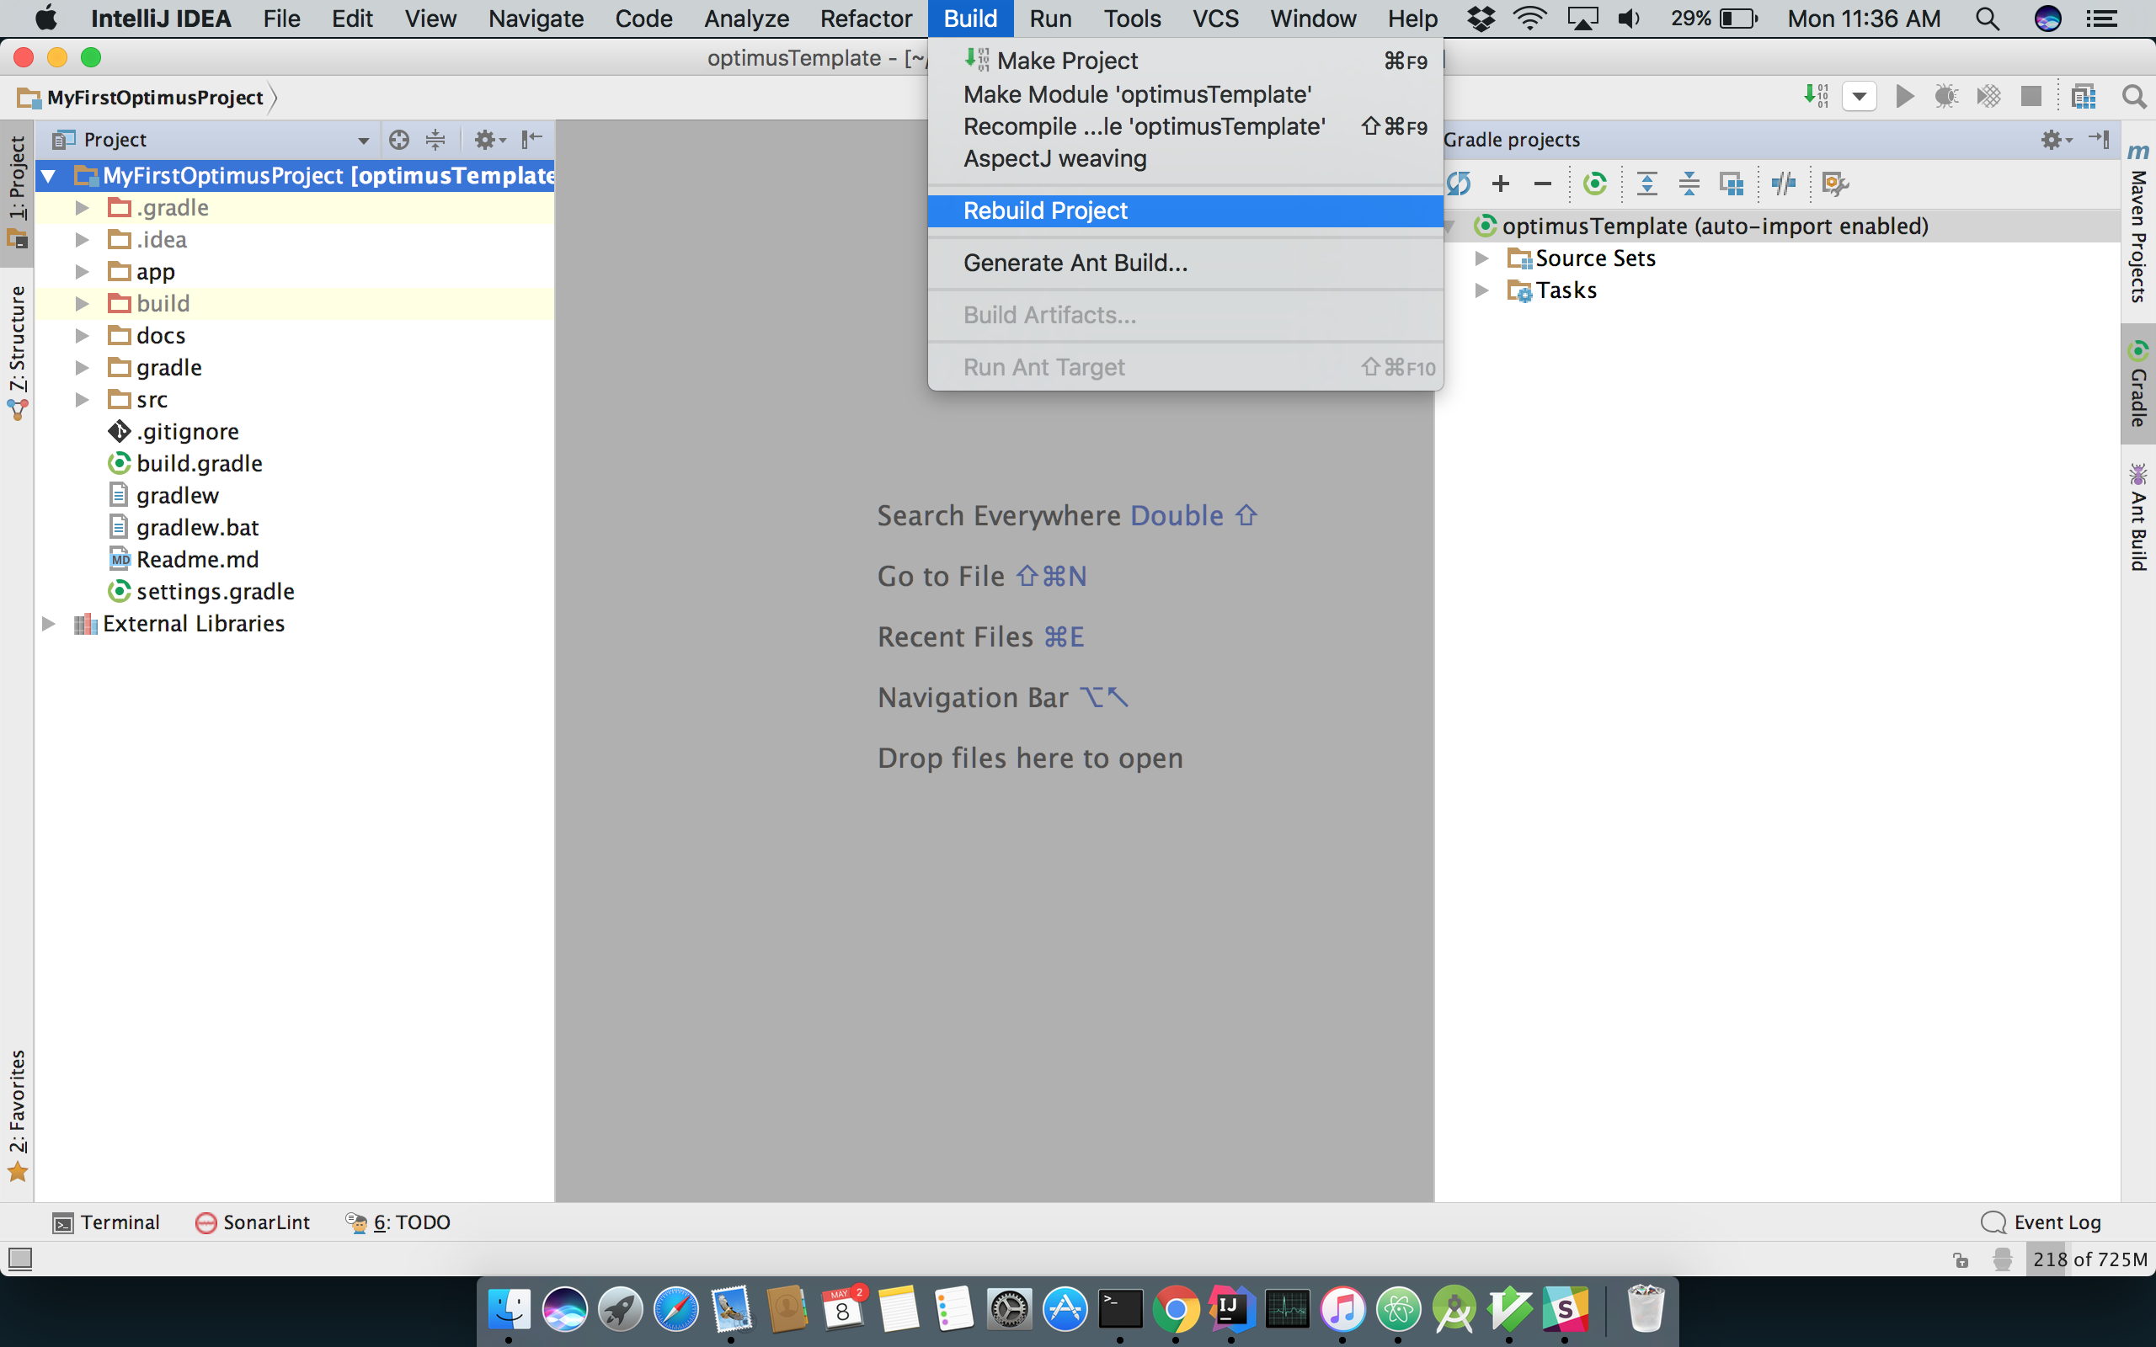This screenshot has height=1347, width=2156.
Task: Choose Generate Ant Build menu item
Action: point(1185,263)
